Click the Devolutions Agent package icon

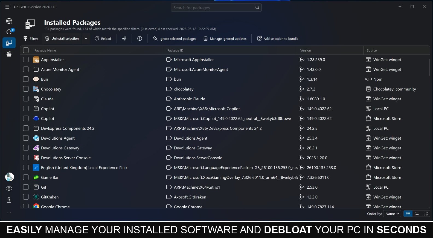click(36, 138)
